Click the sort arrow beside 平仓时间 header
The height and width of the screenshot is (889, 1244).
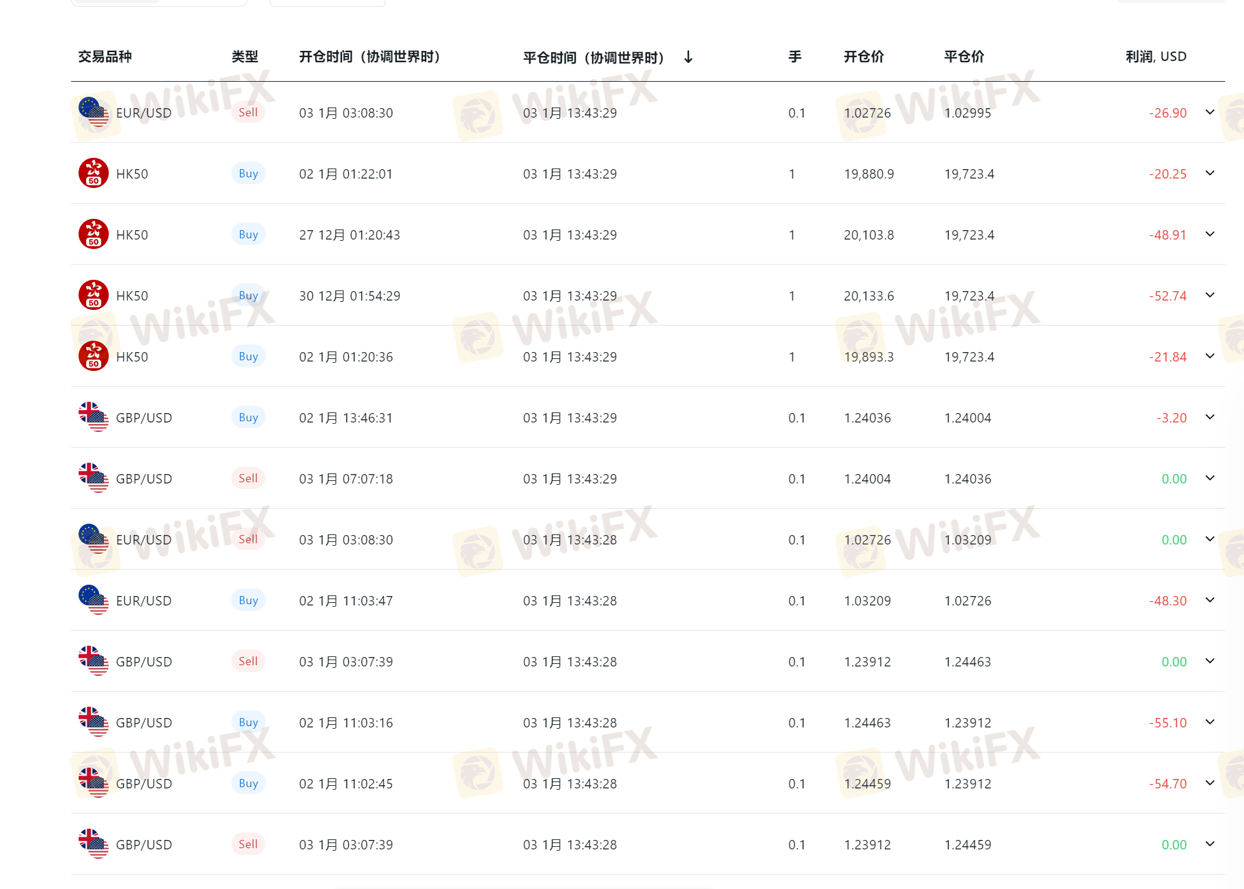688,57
